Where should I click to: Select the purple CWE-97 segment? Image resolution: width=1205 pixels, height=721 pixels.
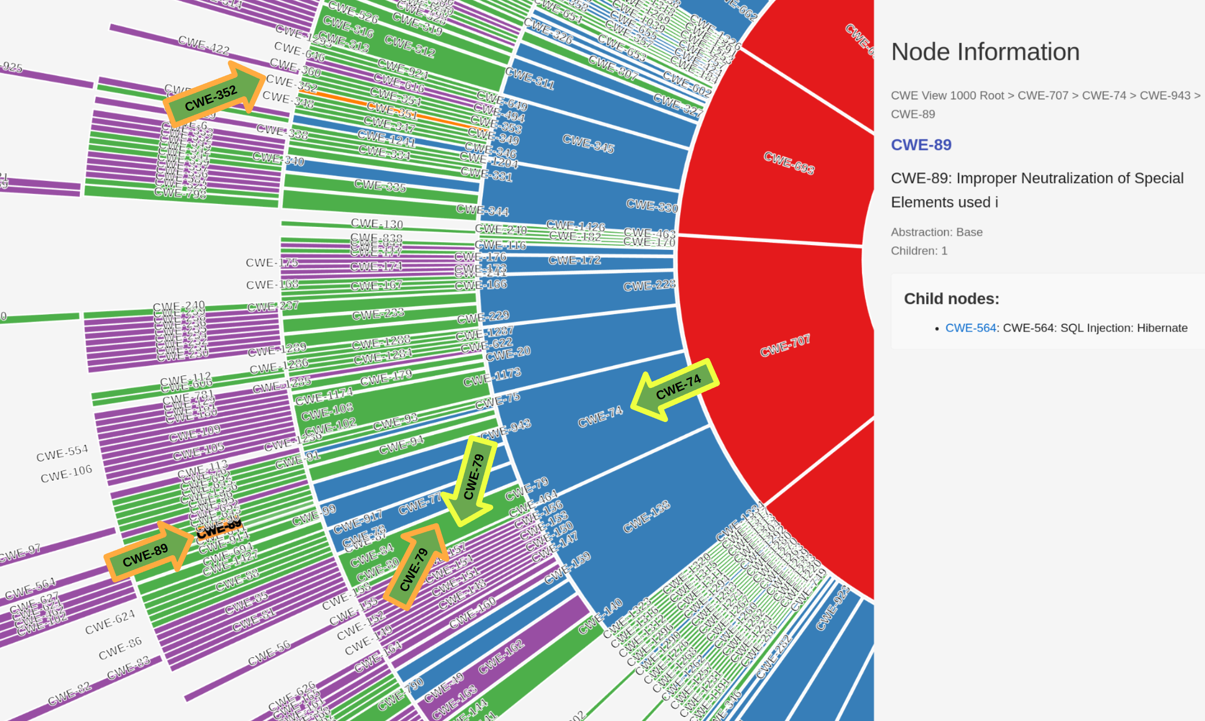tap(20, 553)
